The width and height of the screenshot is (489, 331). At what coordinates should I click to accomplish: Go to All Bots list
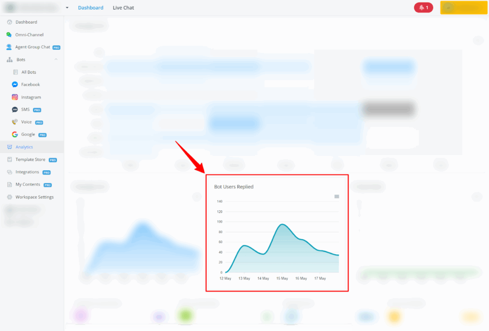click(x=28, y=72)
